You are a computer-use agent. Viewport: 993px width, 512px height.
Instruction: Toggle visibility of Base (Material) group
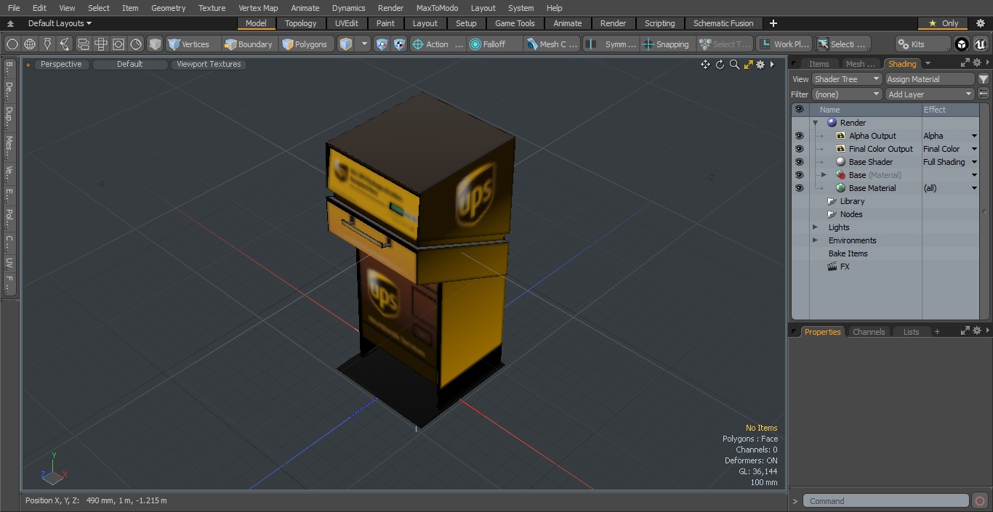800,175
